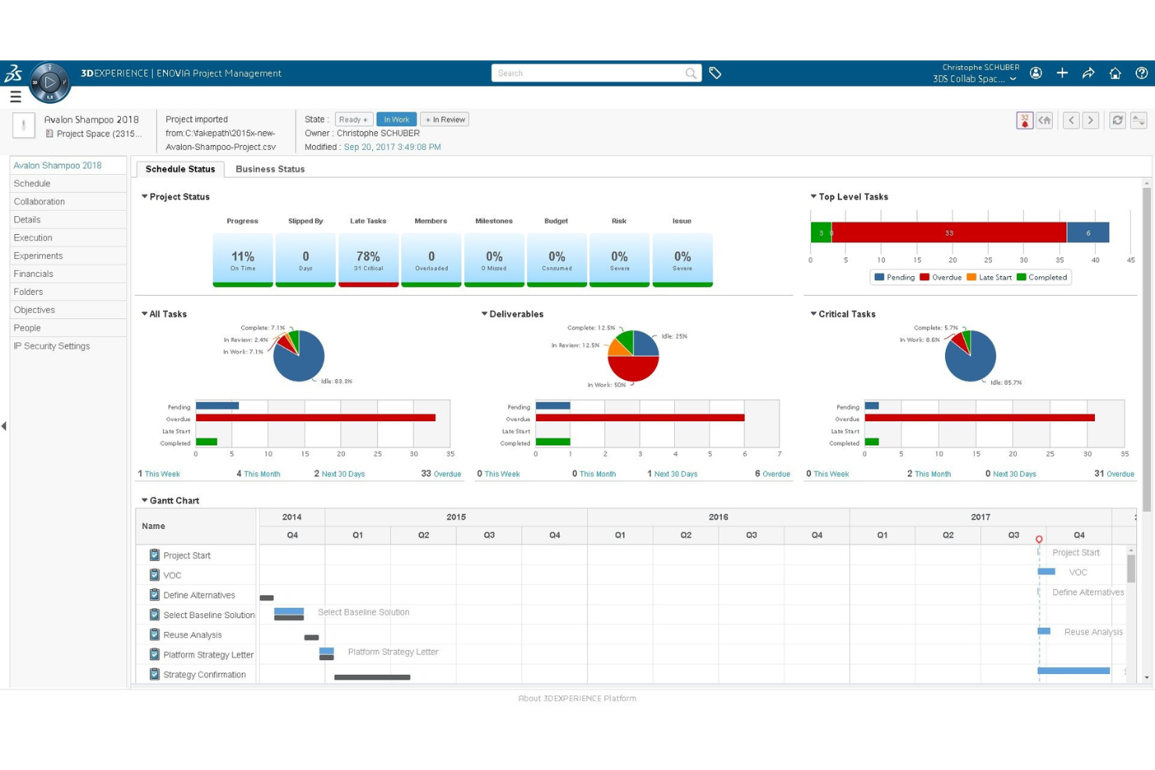
Task: Collapse the Deliverables section
Action: 484,314
